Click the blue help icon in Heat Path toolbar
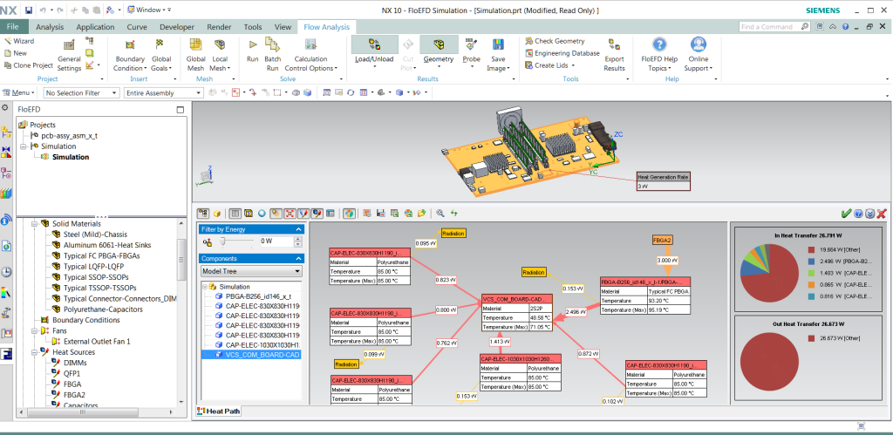 (858, 213)
